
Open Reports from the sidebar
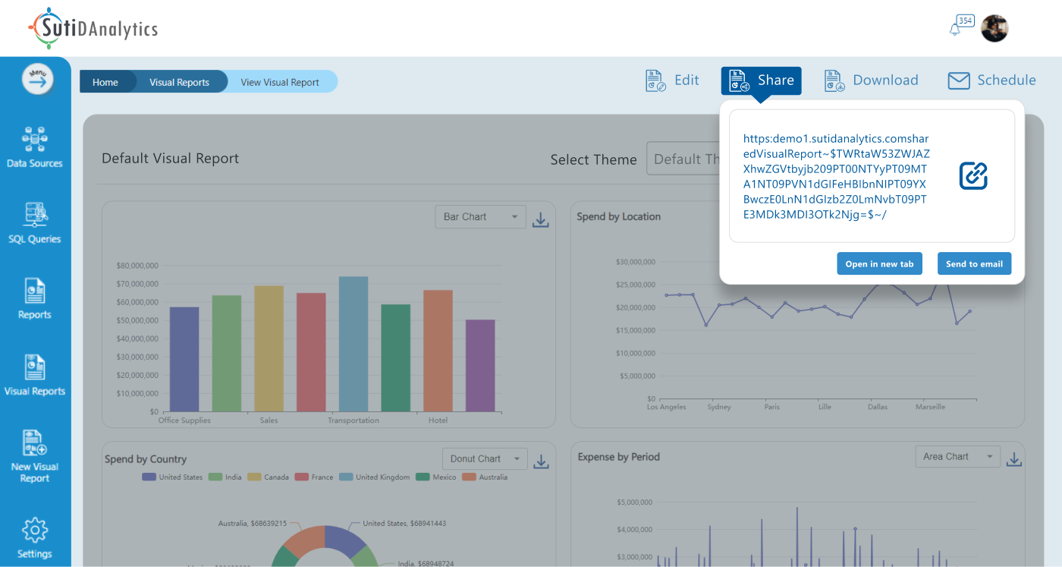(x=35, y=298)
